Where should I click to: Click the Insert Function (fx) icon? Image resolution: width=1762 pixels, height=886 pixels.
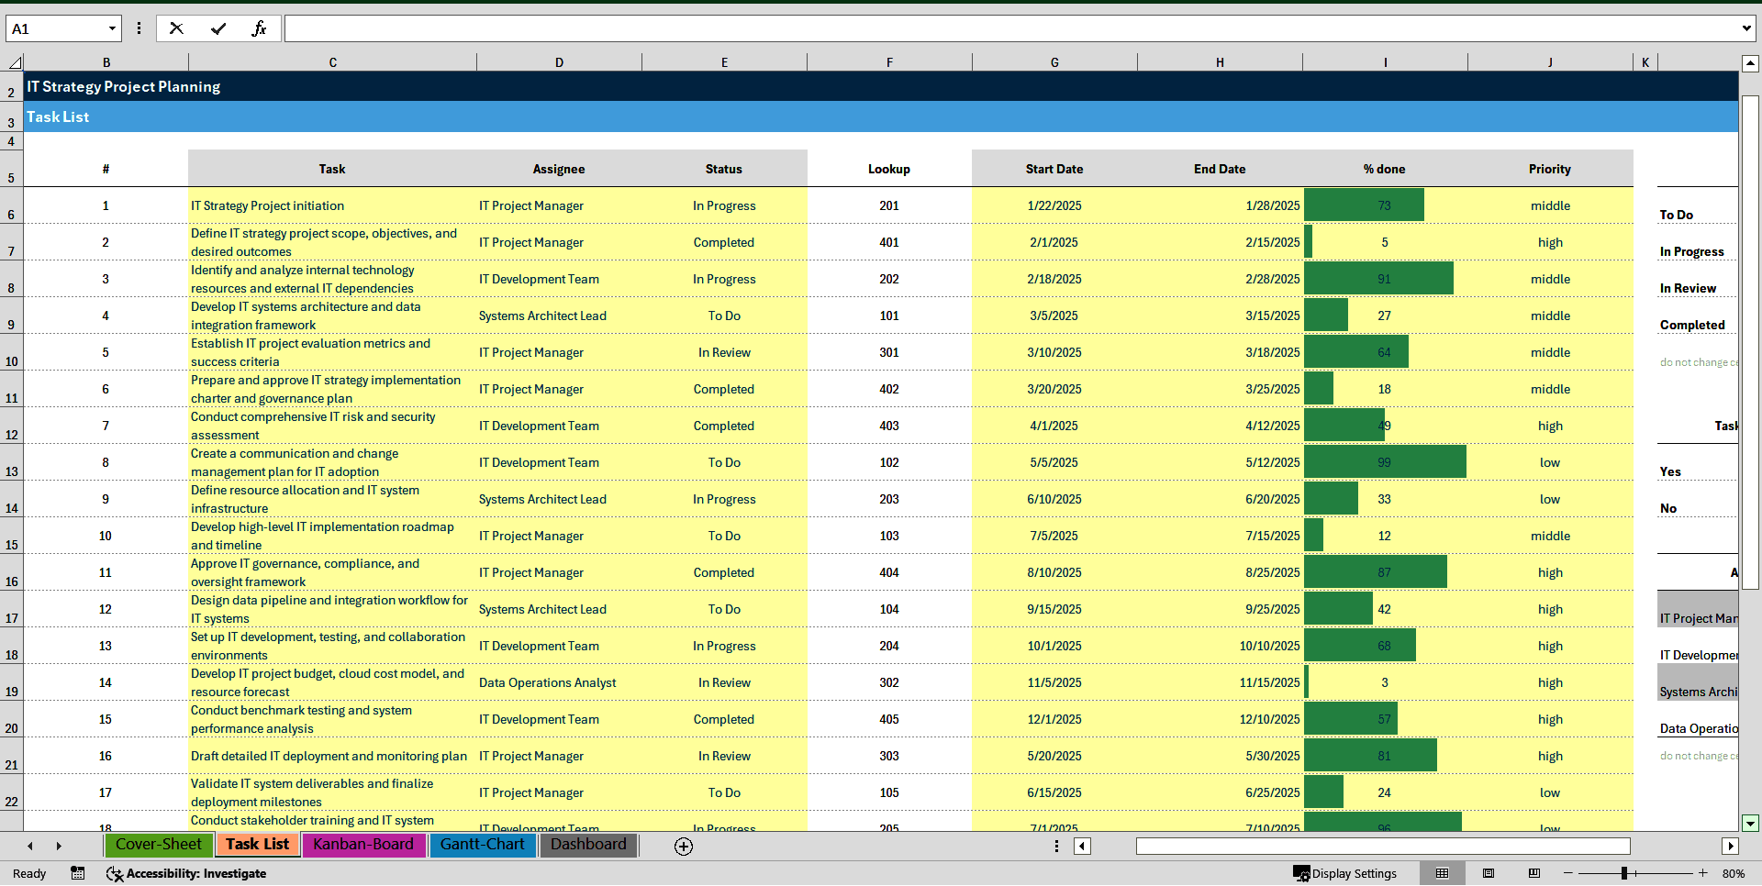[x=260, y=28]
